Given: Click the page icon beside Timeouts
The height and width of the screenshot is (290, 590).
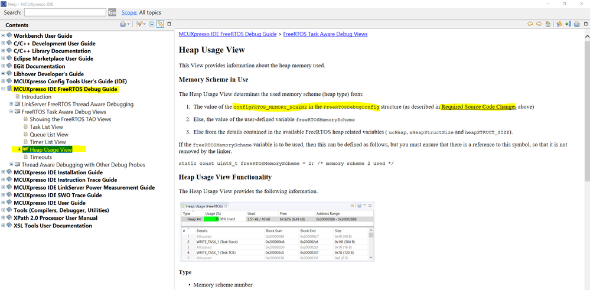Looking at the screenshot, I should point(25,157).
